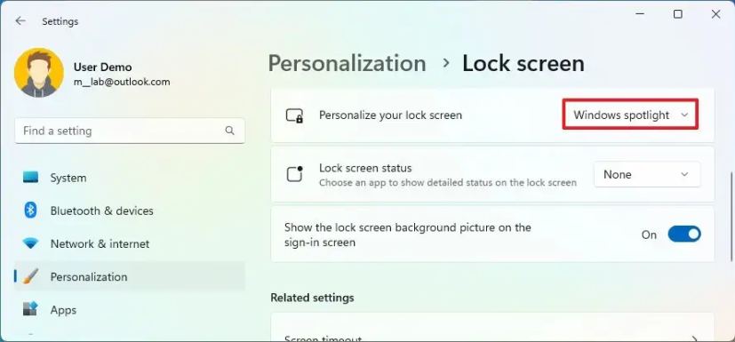
Task: Turn off sign-in screen background picture toggle
Action: pyautogui.click(x=684, y=235)
